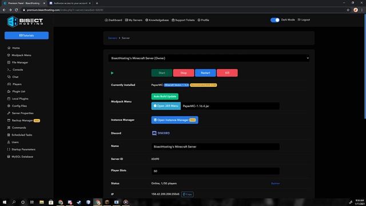Open Startup Parameters sidebar item

click(21, 149)
